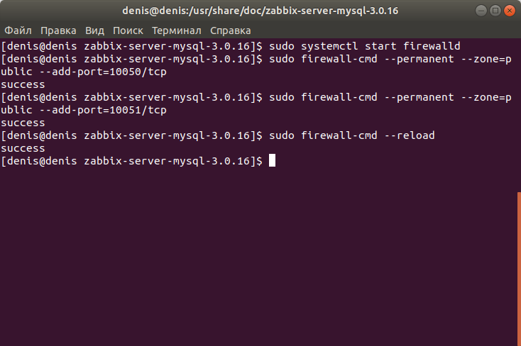Click the --add-port=10051/tcp text
The width and height of the screenshot is (521, 346).
click(x=103, y=110)
